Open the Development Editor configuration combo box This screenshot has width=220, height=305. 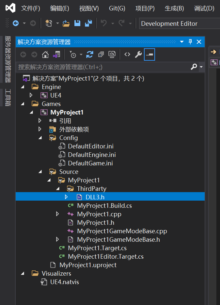point(180,23)
